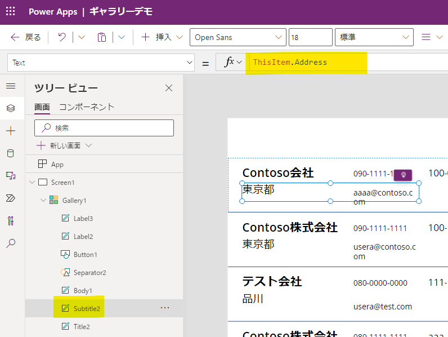Open the 挿入 insert menu
The height and width of the screenshot is (337, 448).
(162, 37)
